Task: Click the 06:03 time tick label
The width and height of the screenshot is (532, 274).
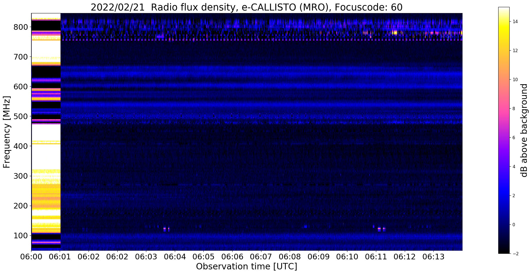Action: pos(146,257)
